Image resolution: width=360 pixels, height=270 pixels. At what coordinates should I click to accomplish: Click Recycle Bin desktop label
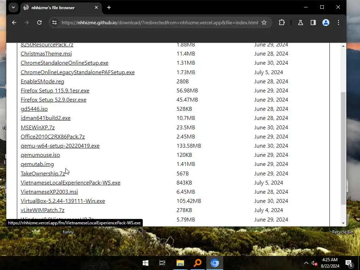342,232
